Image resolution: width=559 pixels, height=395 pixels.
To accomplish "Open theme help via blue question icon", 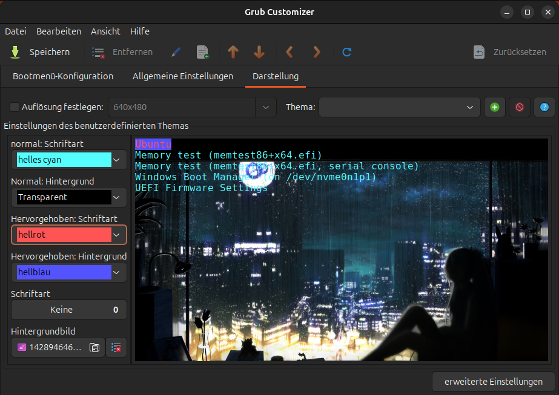I will [x=544, y=107].
